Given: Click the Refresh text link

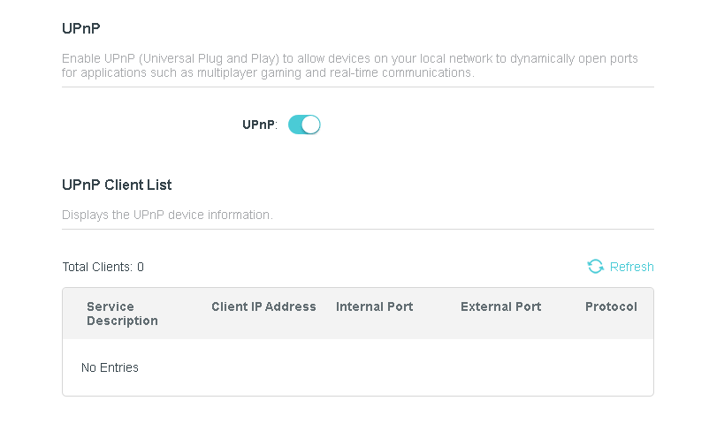Looking at the screenshot, I should (x=632, y=267).
